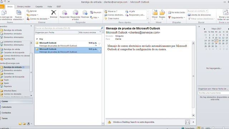Open 'Bandeja de salida' folder
Viewport: 229px width, 129px height.
point(12,49)
